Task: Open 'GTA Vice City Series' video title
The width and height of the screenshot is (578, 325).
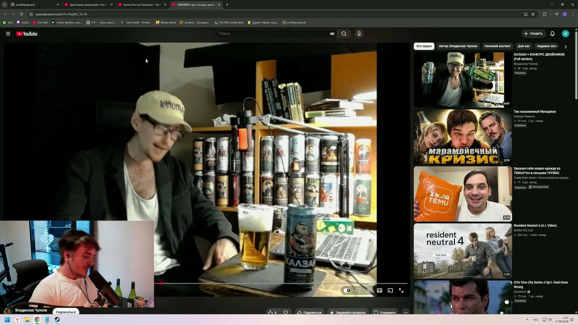Action: tap(541, 284)
